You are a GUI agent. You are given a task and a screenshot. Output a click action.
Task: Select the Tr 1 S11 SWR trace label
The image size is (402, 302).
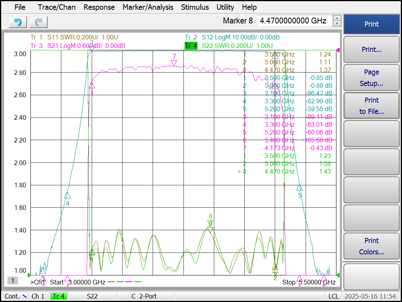coord(74,37)
